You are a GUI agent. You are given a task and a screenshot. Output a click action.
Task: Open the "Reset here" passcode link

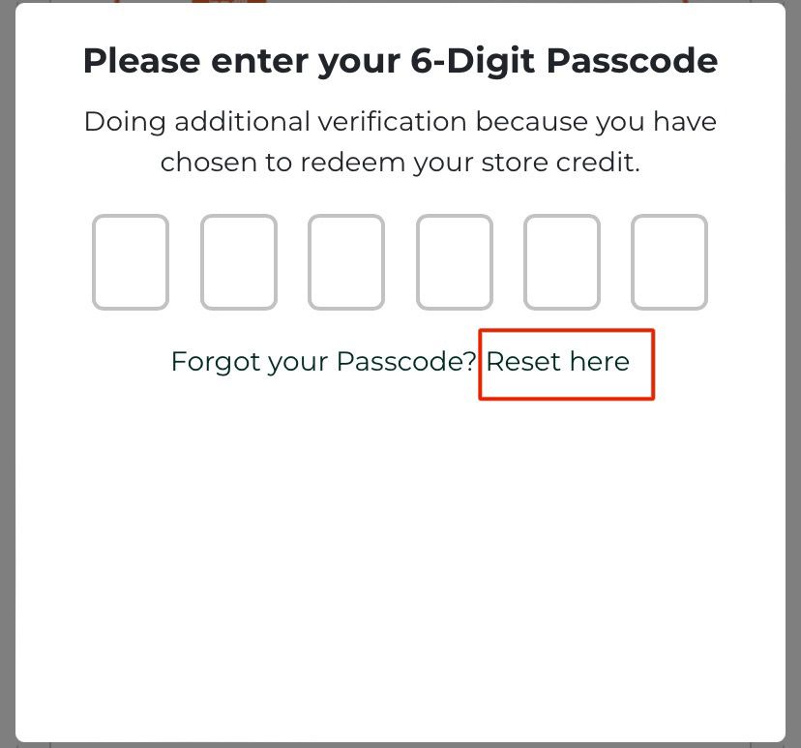coord(558,362)
